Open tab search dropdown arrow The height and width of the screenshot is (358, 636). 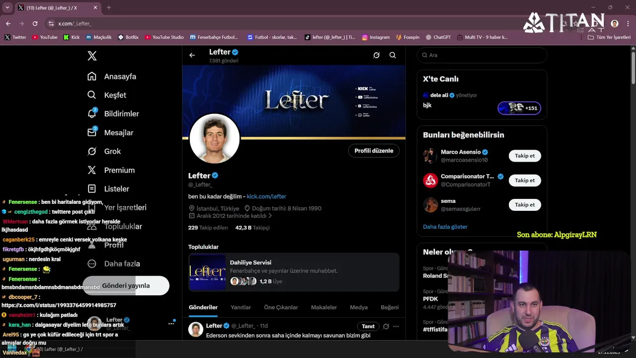point(7,7)
